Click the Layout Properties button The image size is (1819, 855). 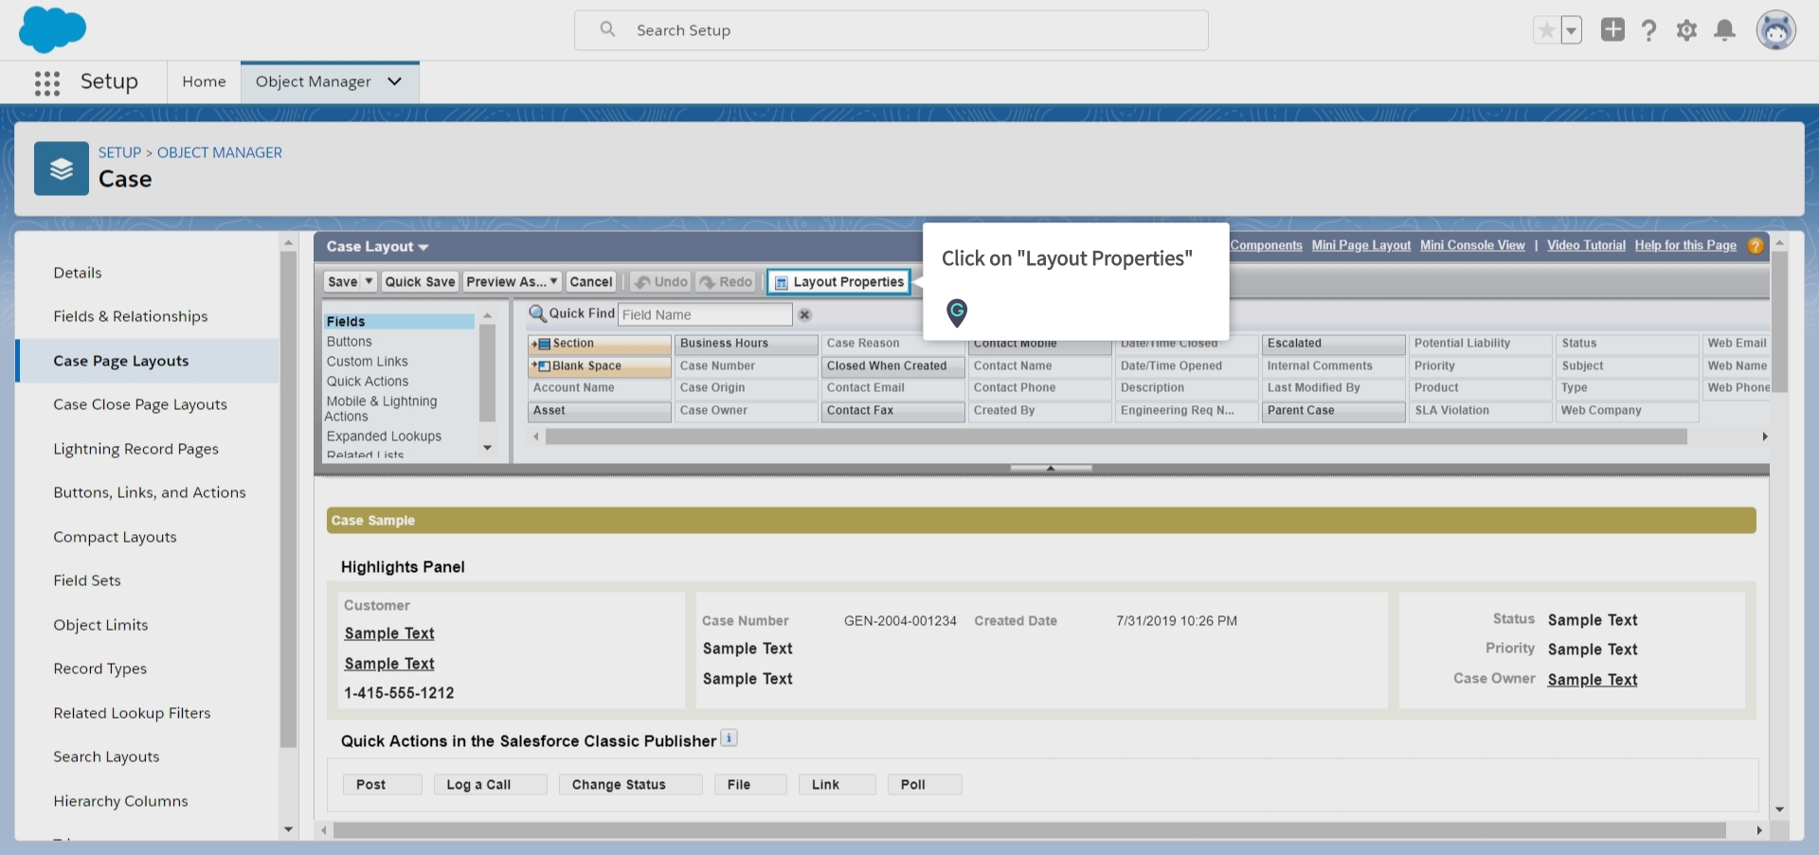coord(839,281)
